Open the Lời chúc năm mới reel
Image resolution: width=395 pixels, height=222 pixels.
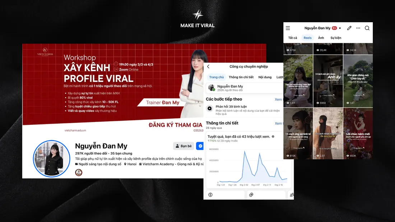pyautogui.click(x=358, y=134)
